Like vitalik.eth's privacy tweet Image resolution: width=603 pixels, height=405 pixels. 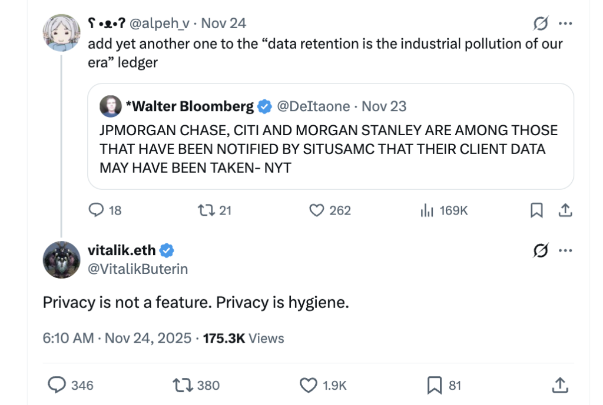click(309, 385)
